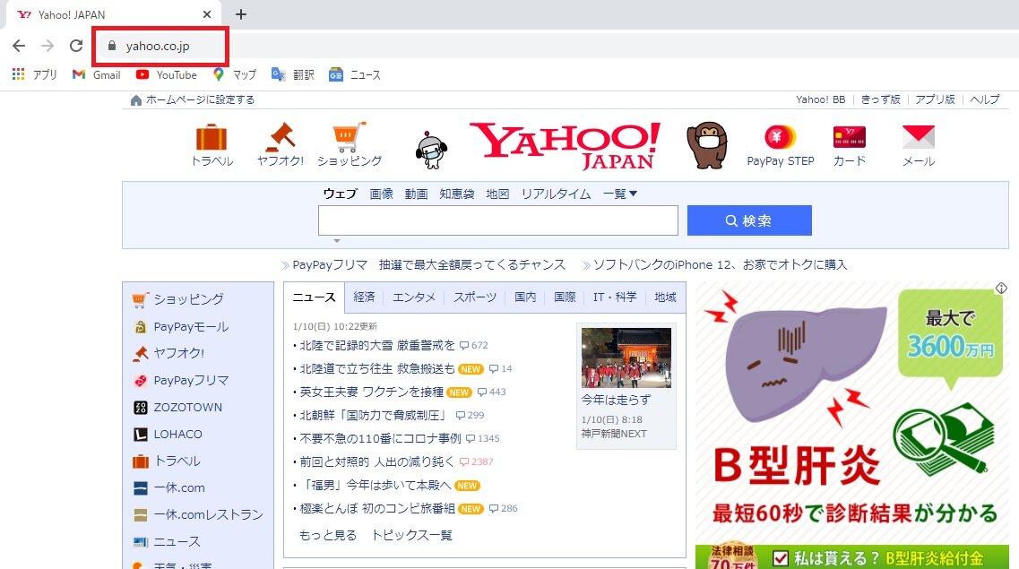Image resolution: width=1019 pixels, height=569 pixels.
Task: Click the masked monkey mascot icon
Action: pos(707,145)
